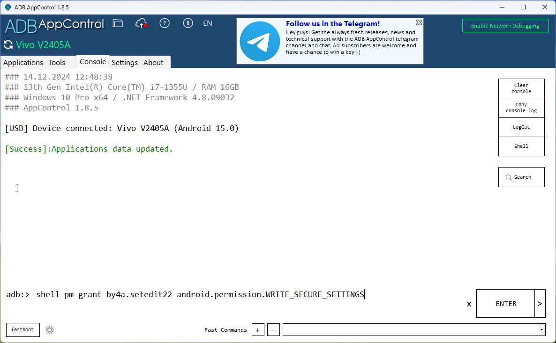Open console settings gear icon
Screen dimensions: 556x343
[x=50, y=330]
